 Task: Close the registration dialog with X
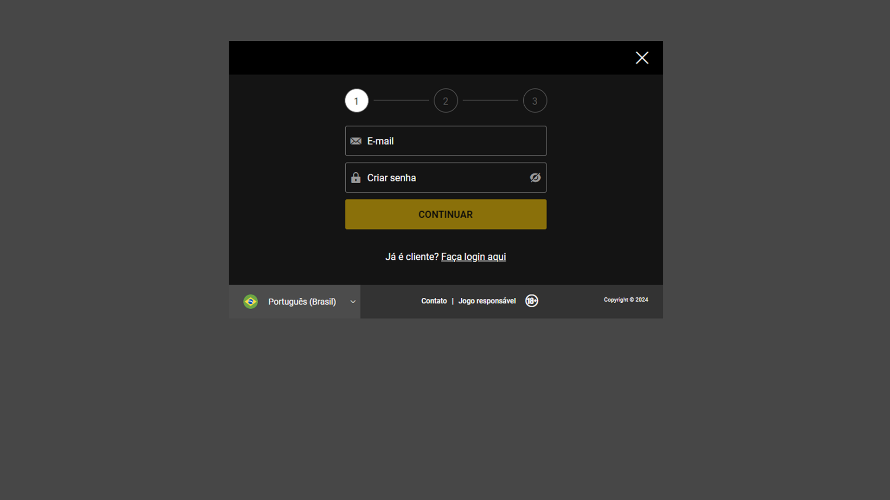pyautogui.click(x=642, y=58)
